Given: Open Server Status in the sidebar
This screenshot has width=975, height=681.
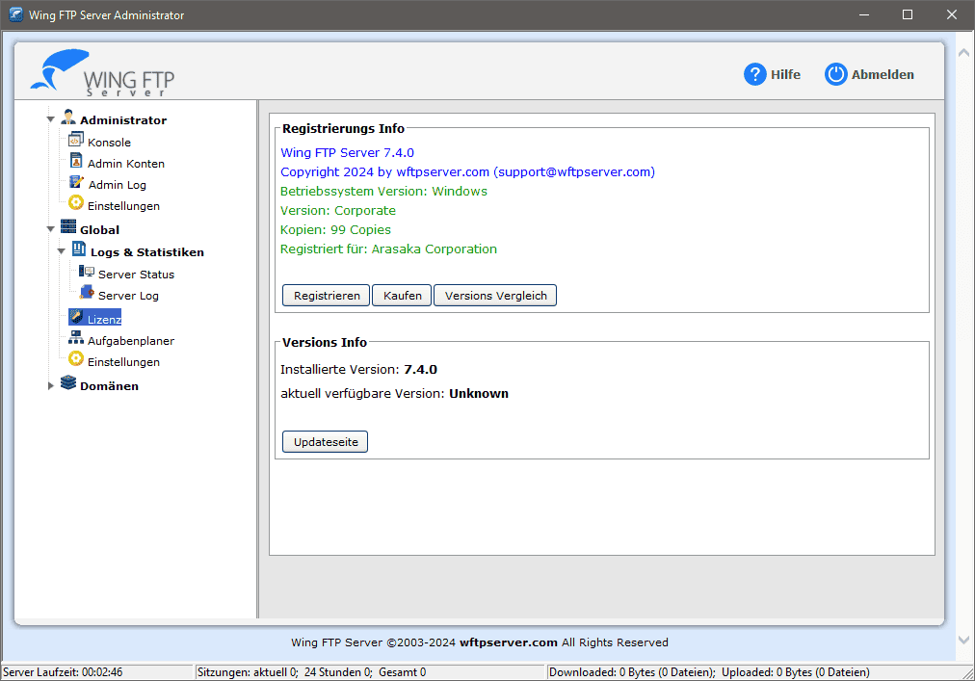Looking at the screenshot, I should [x=136, y=275].
